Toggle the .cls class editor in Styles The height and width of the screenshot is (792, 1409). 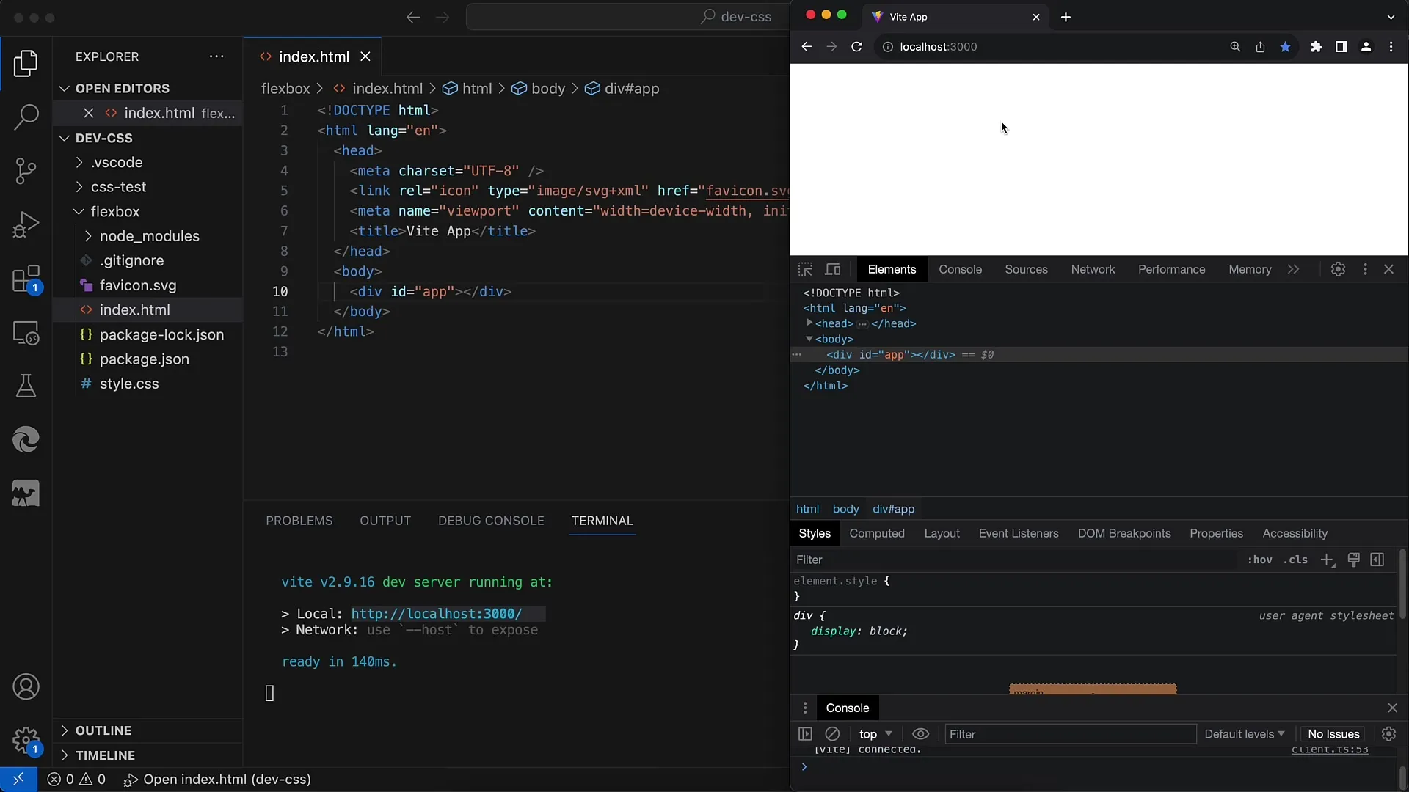(1296, 559)
